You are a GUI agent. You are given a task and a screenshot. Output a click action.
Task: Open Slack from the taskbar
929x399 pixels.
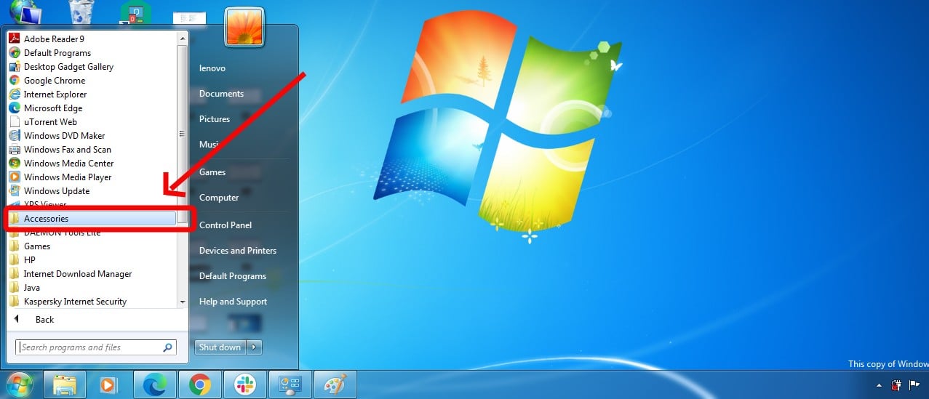(245, 384)
